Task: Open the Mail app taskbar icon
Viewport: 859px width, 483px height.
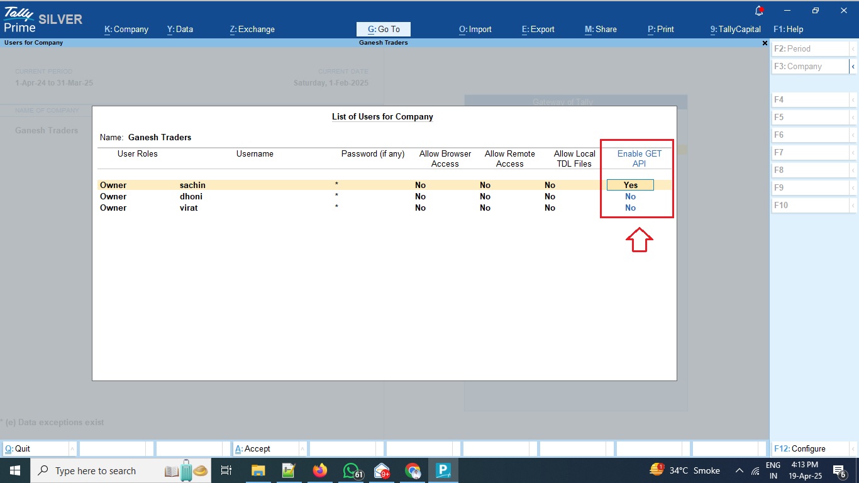Action: [x=382, y=470]
